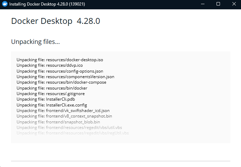Select the resources/config-options.json log line
Image resolution: width=241 pixels, height=167 pixels.
point(60,71)
